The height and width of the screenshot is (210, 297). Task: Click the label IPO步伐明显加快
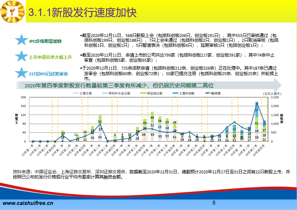click(45, 41)
